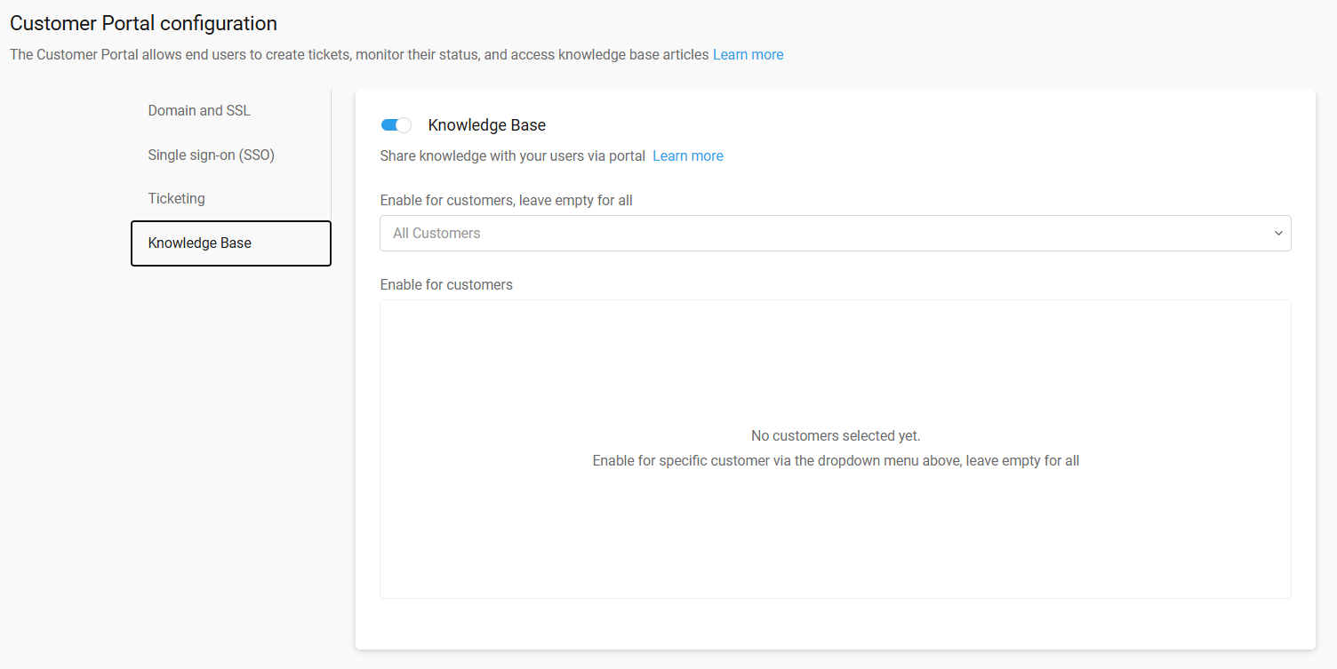Click the No customers selected message
Viewport: 1337px width, 669px height.
[x=835, y=435]
